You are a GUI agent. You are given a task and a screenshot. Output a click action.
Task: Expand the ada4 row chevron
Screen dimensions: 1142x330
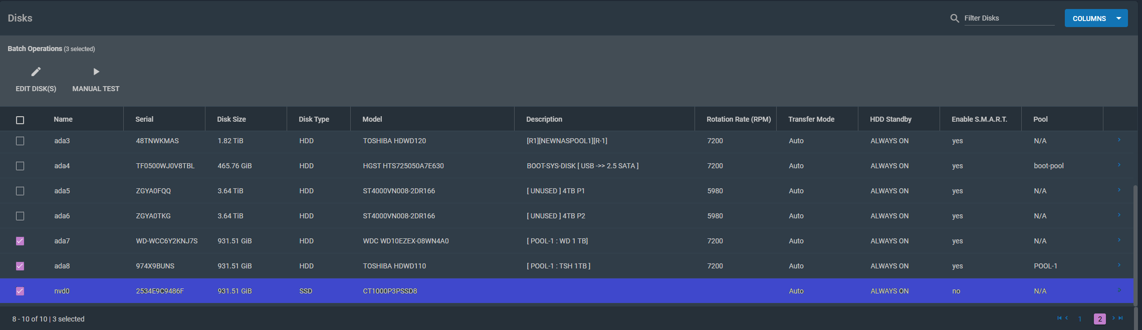[1119, 165]
